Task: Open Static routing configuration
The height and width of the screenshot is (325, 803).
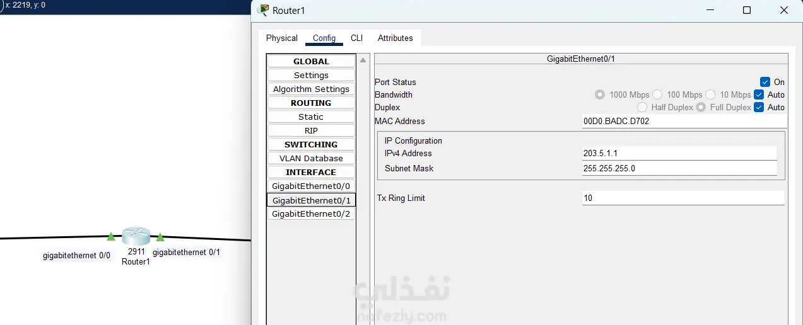Action: point(311,117)
